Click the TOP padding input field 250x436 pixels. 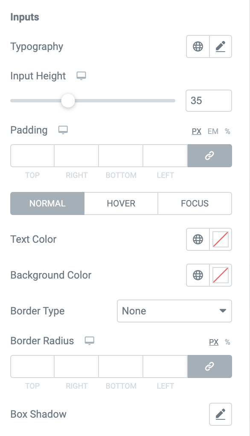32,156
